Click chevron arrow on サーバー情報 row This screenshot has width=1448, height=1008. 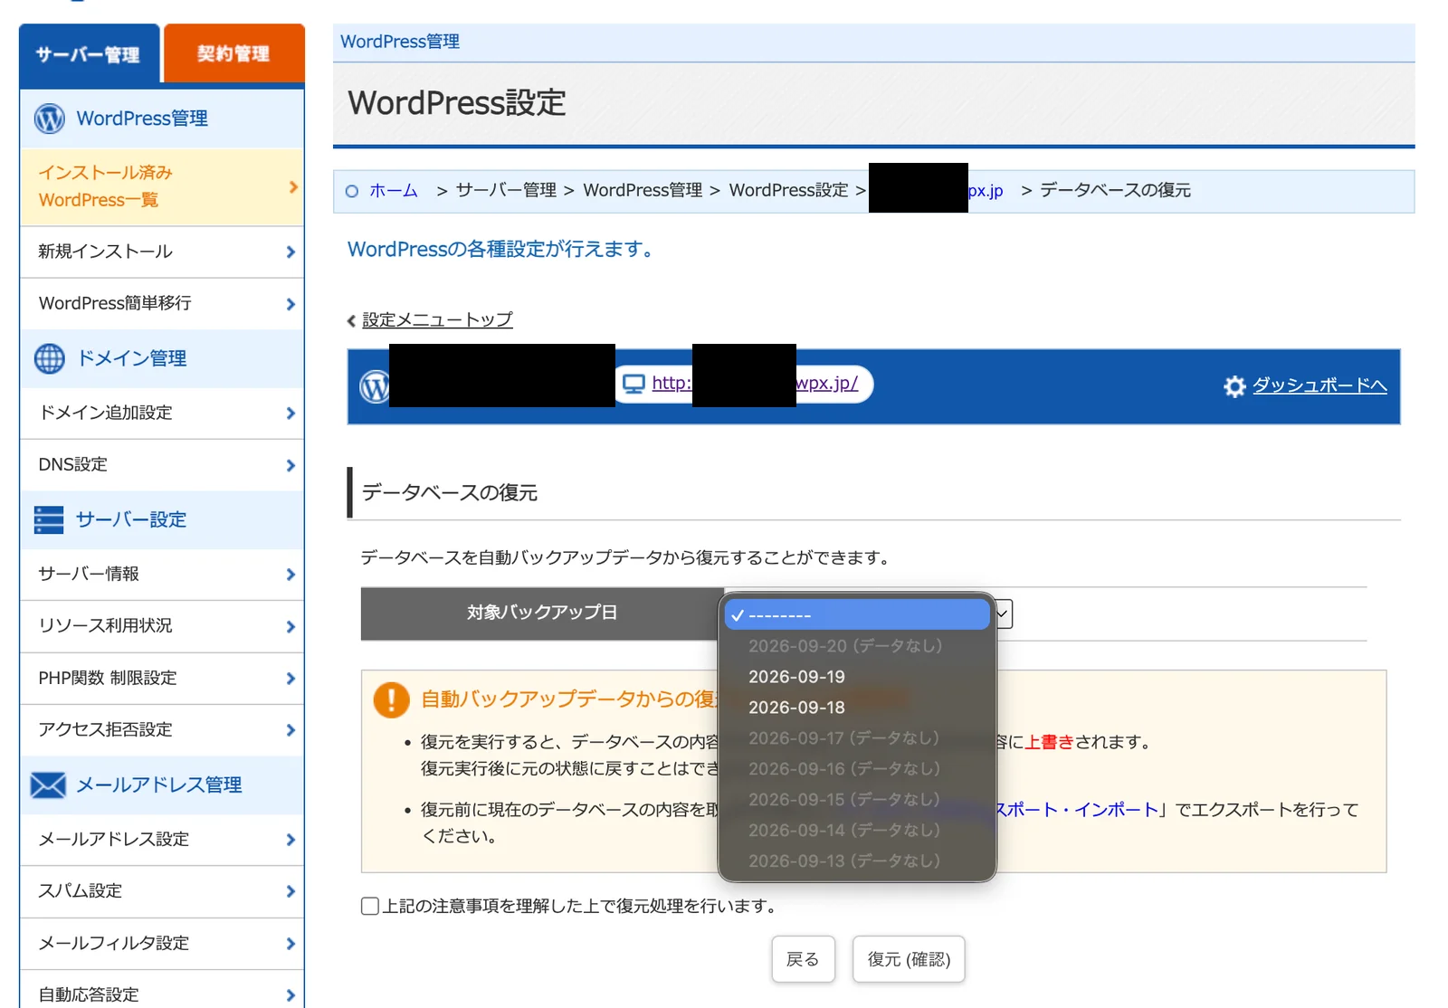click(x=291, y=575)
